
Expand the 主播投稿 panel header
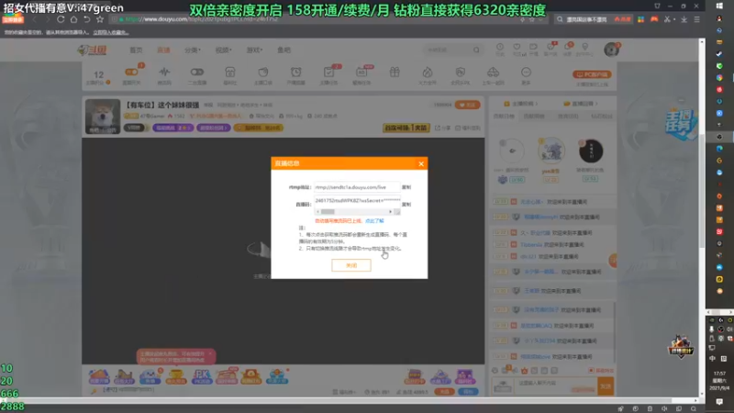tap(520, 104)
